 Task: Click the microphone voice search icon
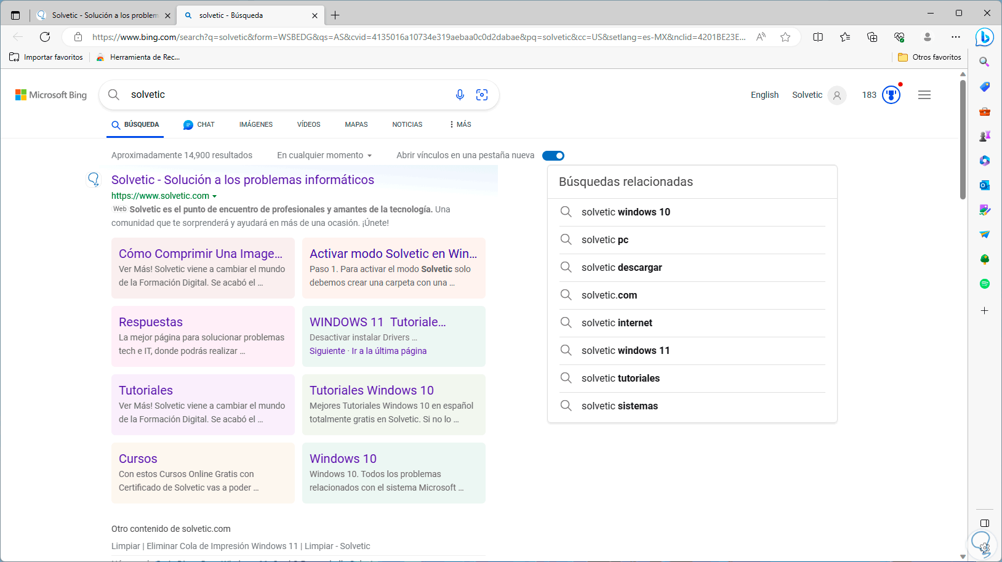tap(460, 95)
